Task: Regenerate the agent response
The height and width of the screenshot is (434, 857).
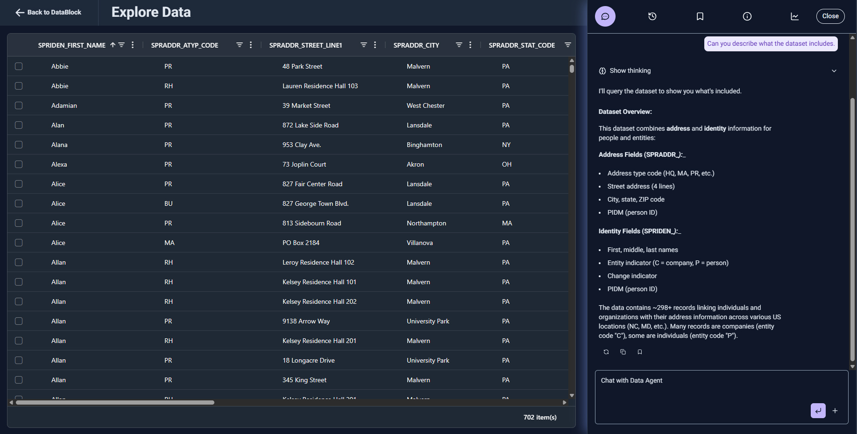Action: tap(606, 352)
